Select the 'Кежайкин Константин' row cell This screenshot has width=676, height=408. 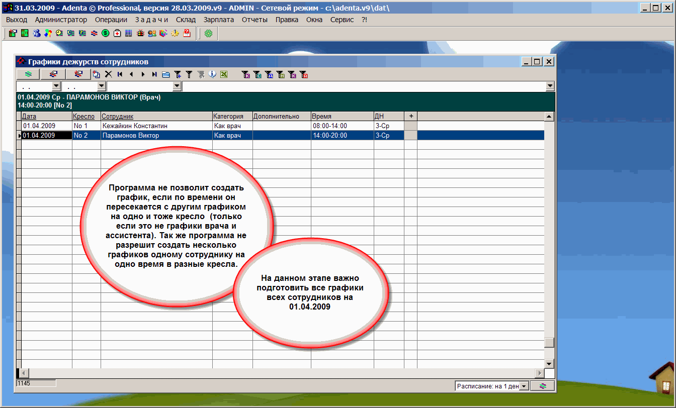click(x=156, y=126)
